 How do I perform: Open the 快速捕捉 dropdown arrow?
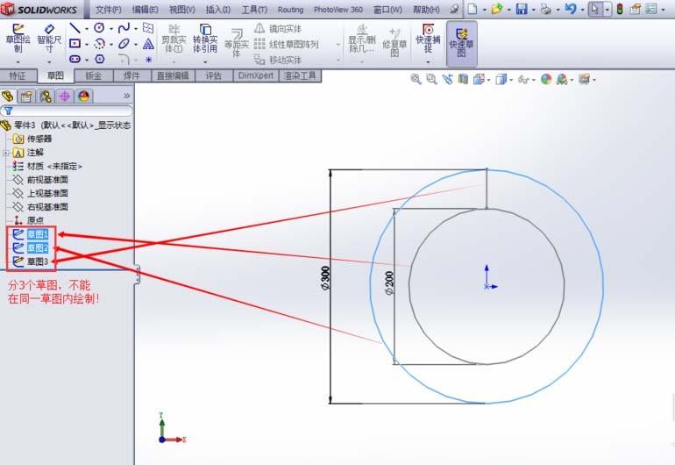[428, 62]
